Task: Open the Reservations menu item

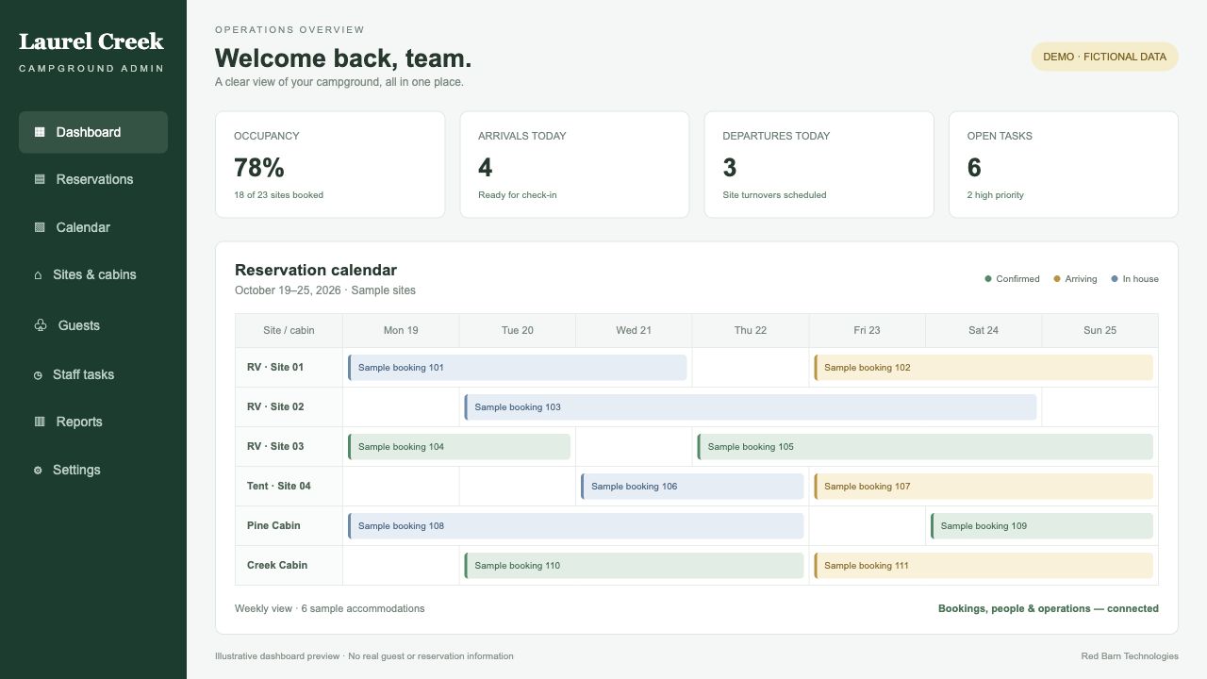Action: tap(93, 179)
